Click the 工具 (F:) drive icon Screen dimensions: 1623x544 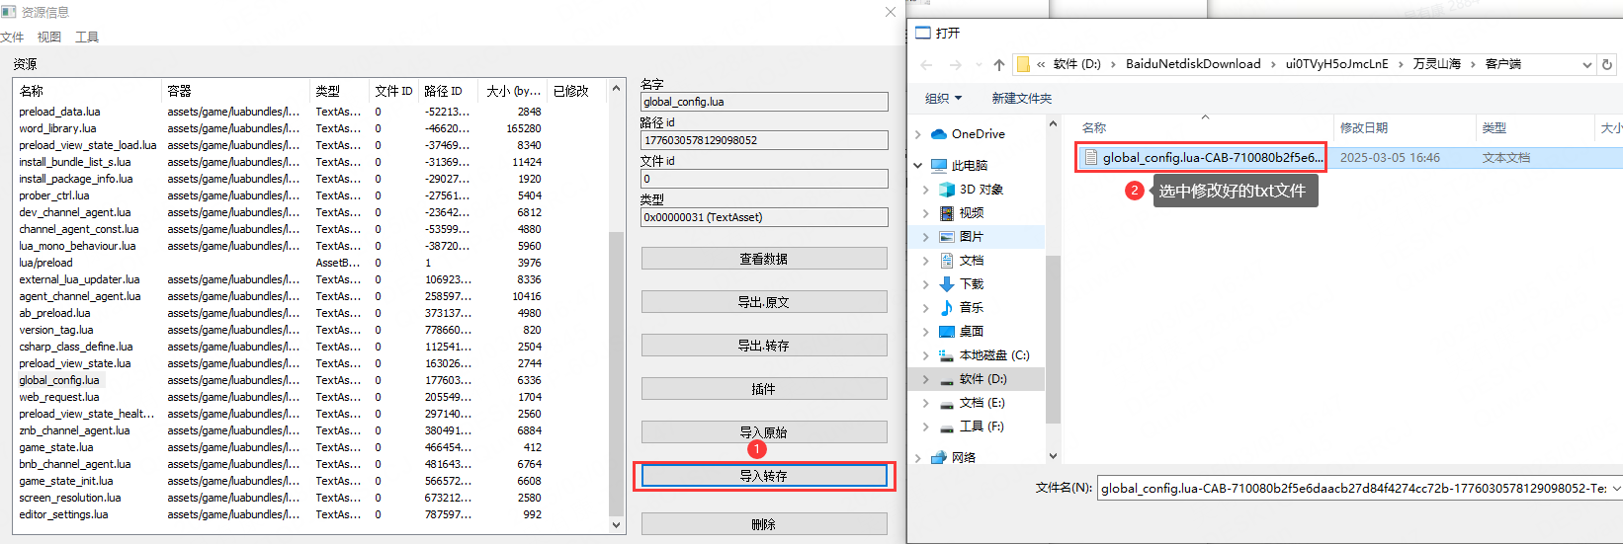pyautogui.click(x=947, y=427)
